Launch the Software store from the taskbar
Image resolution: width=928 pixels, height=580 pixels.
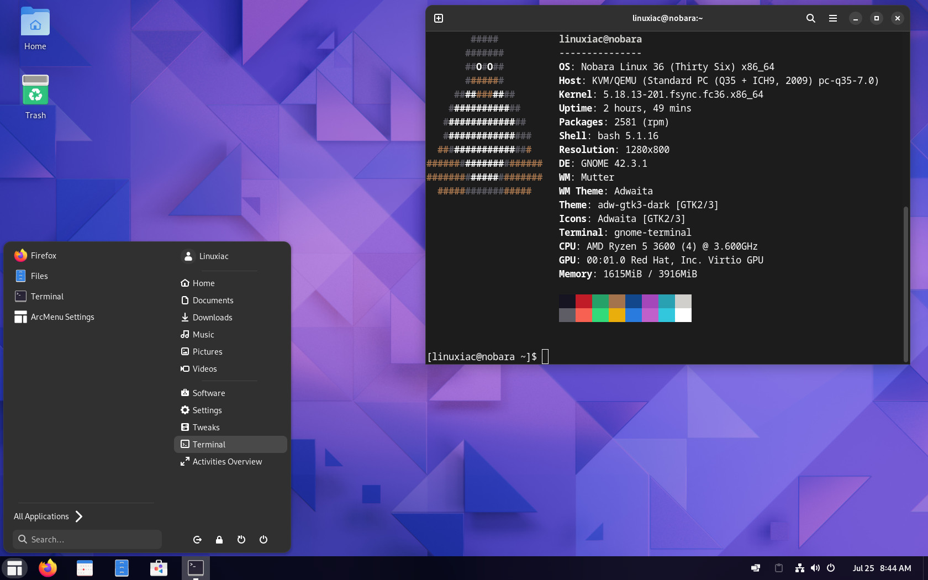[159, 568]
